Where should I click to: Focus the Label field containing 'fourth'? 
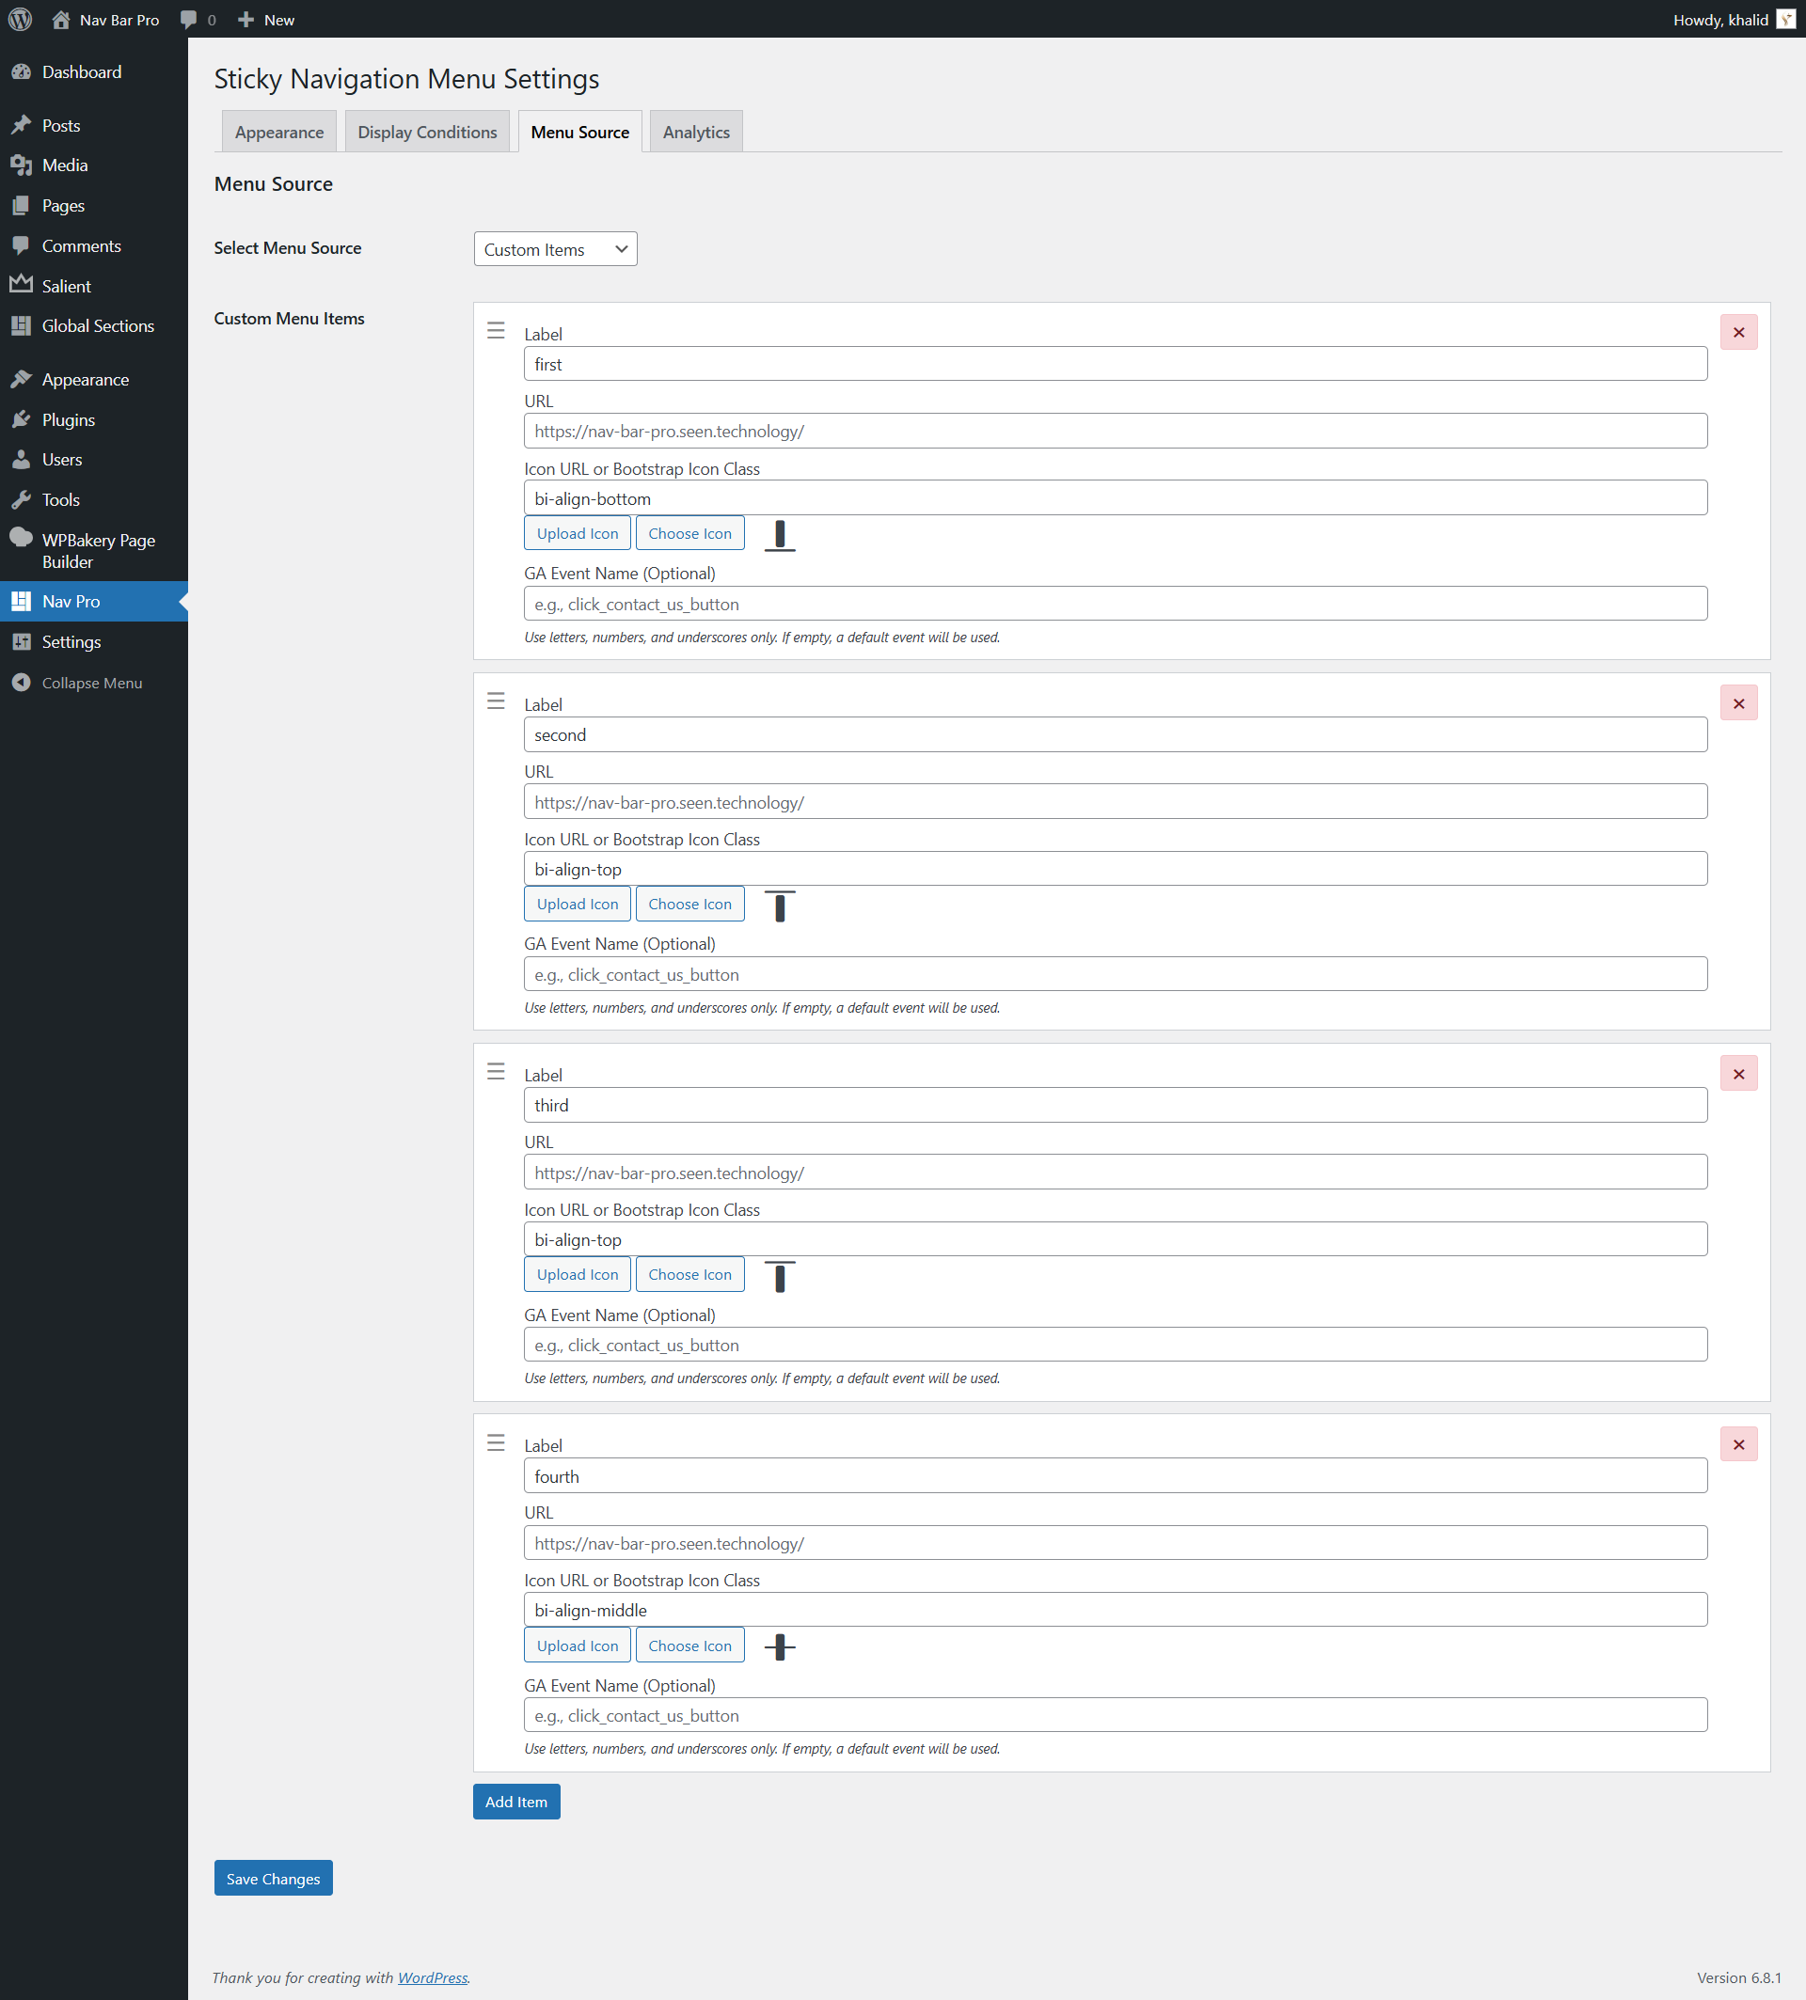[1116, 1475]
